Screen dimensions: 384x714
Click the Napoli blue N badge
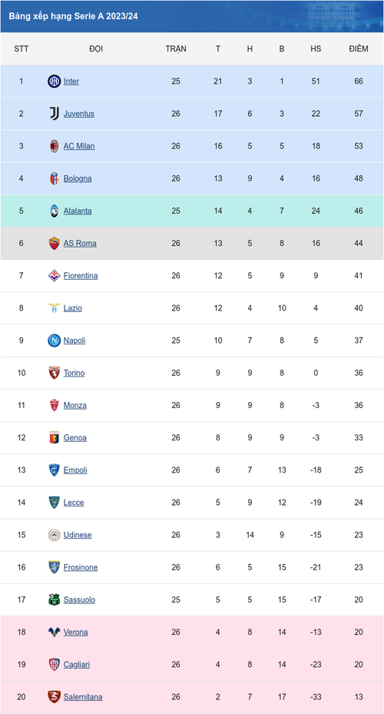pyautogui.click(x=54, y=340)
